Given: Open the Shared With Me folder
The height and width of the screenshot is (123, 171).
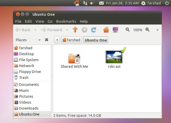Looking at the screenshot, I should point(74,61).
